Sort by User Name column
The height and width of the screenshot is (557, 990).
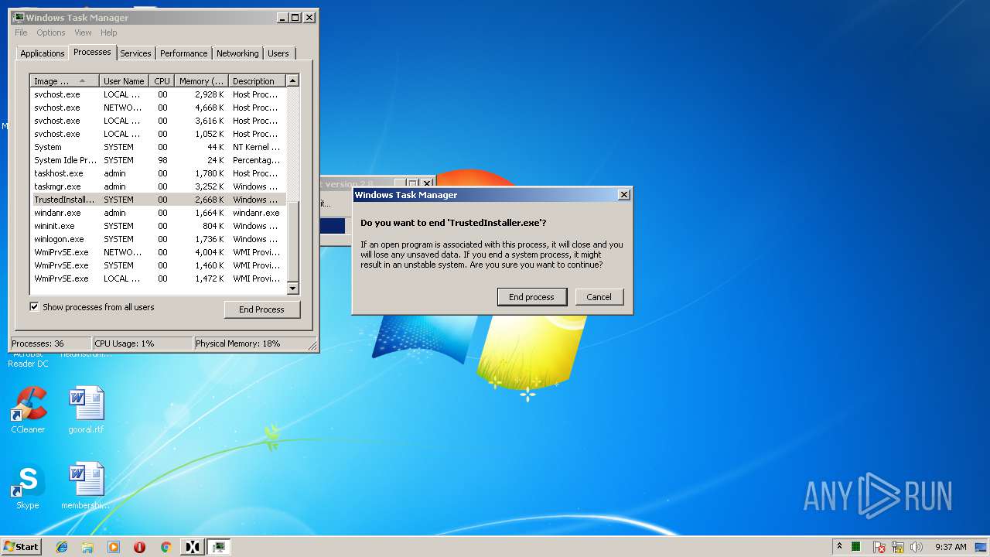click(x=124, y=81)
